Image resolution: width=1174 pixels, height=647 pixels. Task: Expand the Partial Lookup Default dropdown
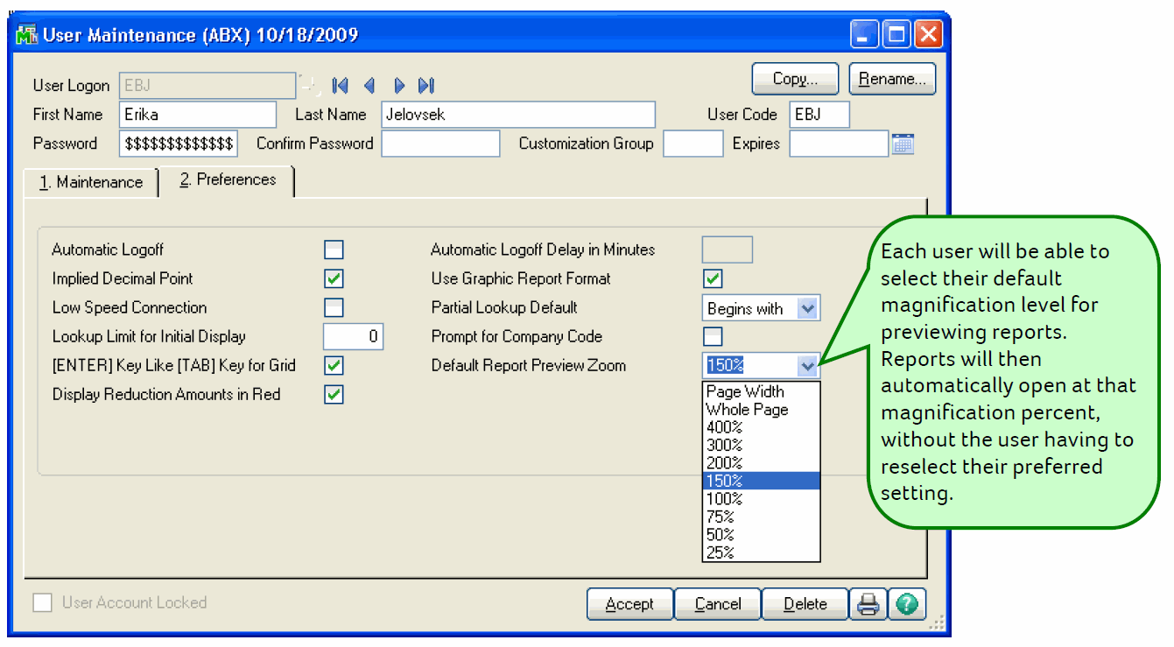[808, 308]
